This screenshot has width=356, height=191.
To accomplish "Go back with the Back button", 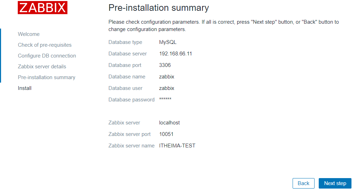I will 303,183.
